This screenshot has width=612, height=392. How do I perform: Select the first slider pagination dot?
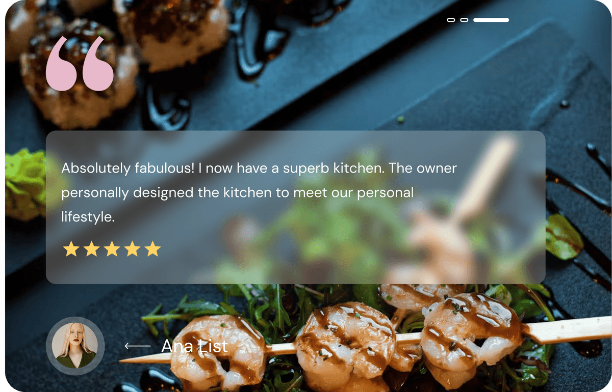click(451, 20)
